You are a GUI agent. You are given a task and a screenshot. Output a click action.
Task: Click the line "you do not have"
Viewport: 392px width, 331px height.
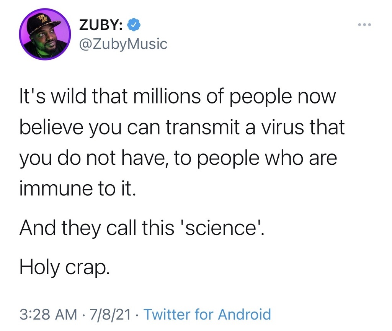(x=178, y=158)
